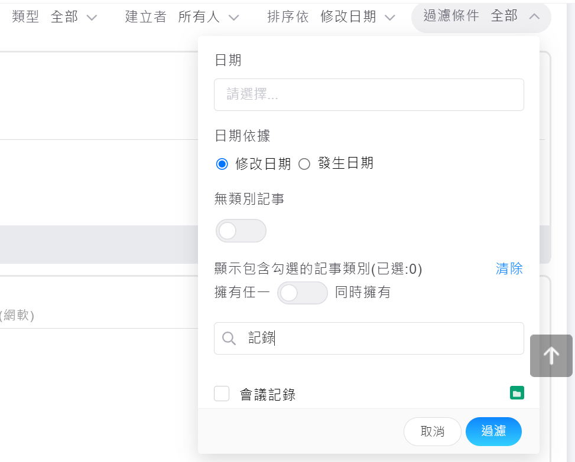
Task: Apply filters with the blue 過濾 button
Action: click(x=493, y=431)
